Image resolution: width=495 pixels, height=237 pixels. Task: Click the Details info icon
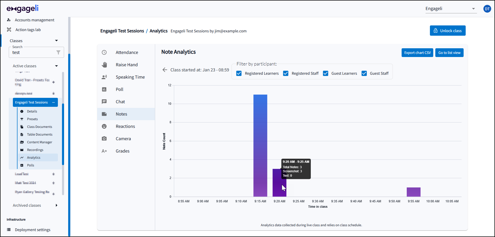coord(22,111)
